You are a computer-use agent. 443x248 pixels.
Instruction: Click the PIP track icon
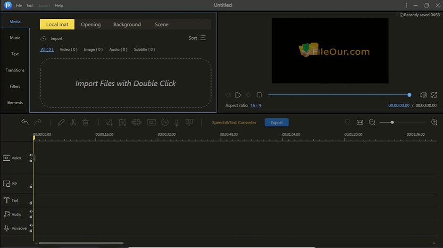click(x=7, y=183)
